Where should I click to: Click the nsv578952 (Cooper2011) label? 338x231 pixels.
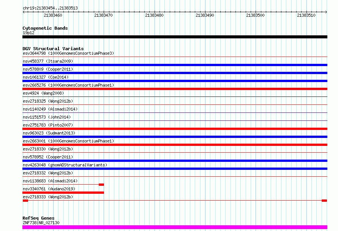coord(48,157)
